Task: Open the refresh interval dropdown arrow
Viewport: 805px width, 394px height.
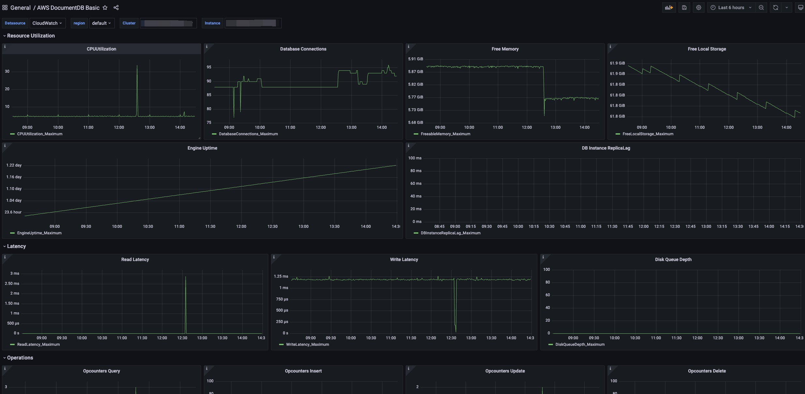Action: pyautogui.click(x=787, y=7)
